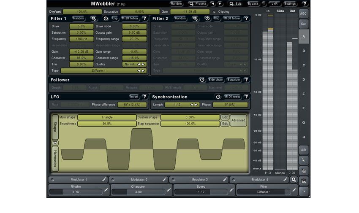359x213 pixels.
Task: Go to the previous preset arrow
Action: [x=213, y=4]
